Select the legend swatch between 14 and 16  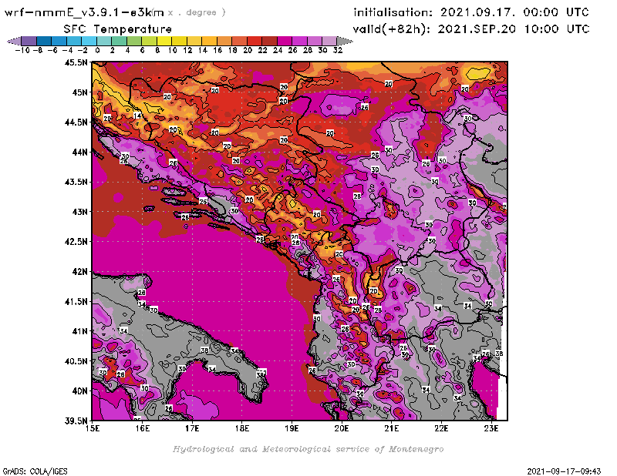(209, 41)
